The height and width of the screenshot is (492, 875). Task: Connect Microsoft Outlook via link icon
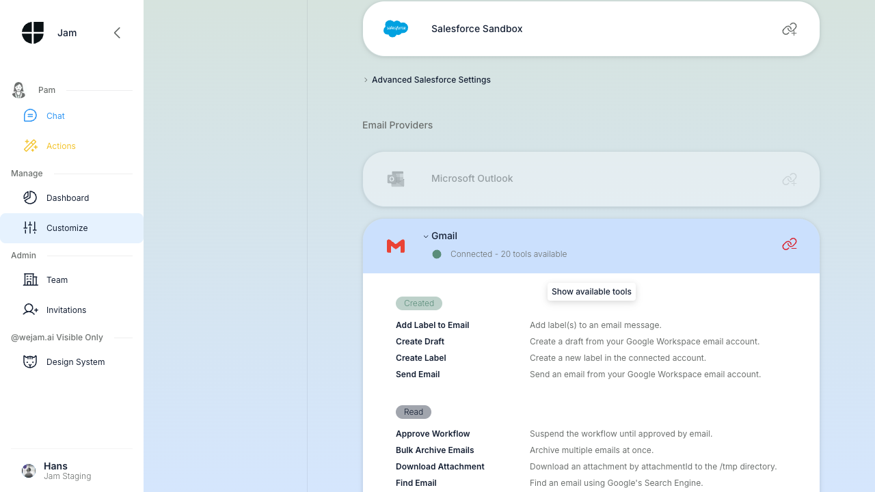pos(790,179)
